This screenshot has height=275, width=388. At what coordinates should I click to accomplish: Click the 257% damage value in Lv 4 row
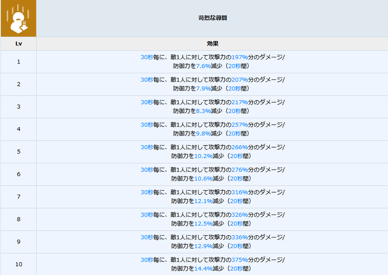240,125
